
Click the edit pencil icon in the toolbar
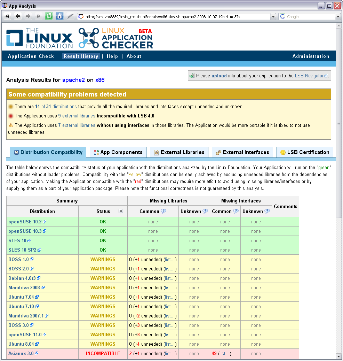pos(70,16)
